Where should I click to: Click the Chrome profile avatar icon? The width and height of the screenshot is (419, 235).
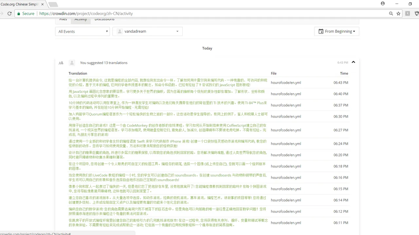[x=383, y=4]
